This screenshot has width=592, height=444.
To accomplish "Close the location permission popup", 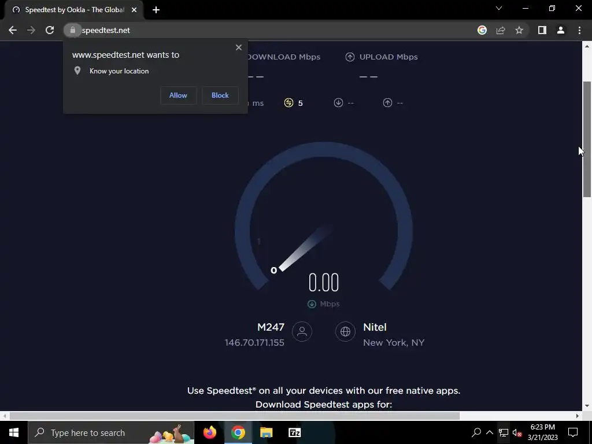I will [x=239, y=47].
